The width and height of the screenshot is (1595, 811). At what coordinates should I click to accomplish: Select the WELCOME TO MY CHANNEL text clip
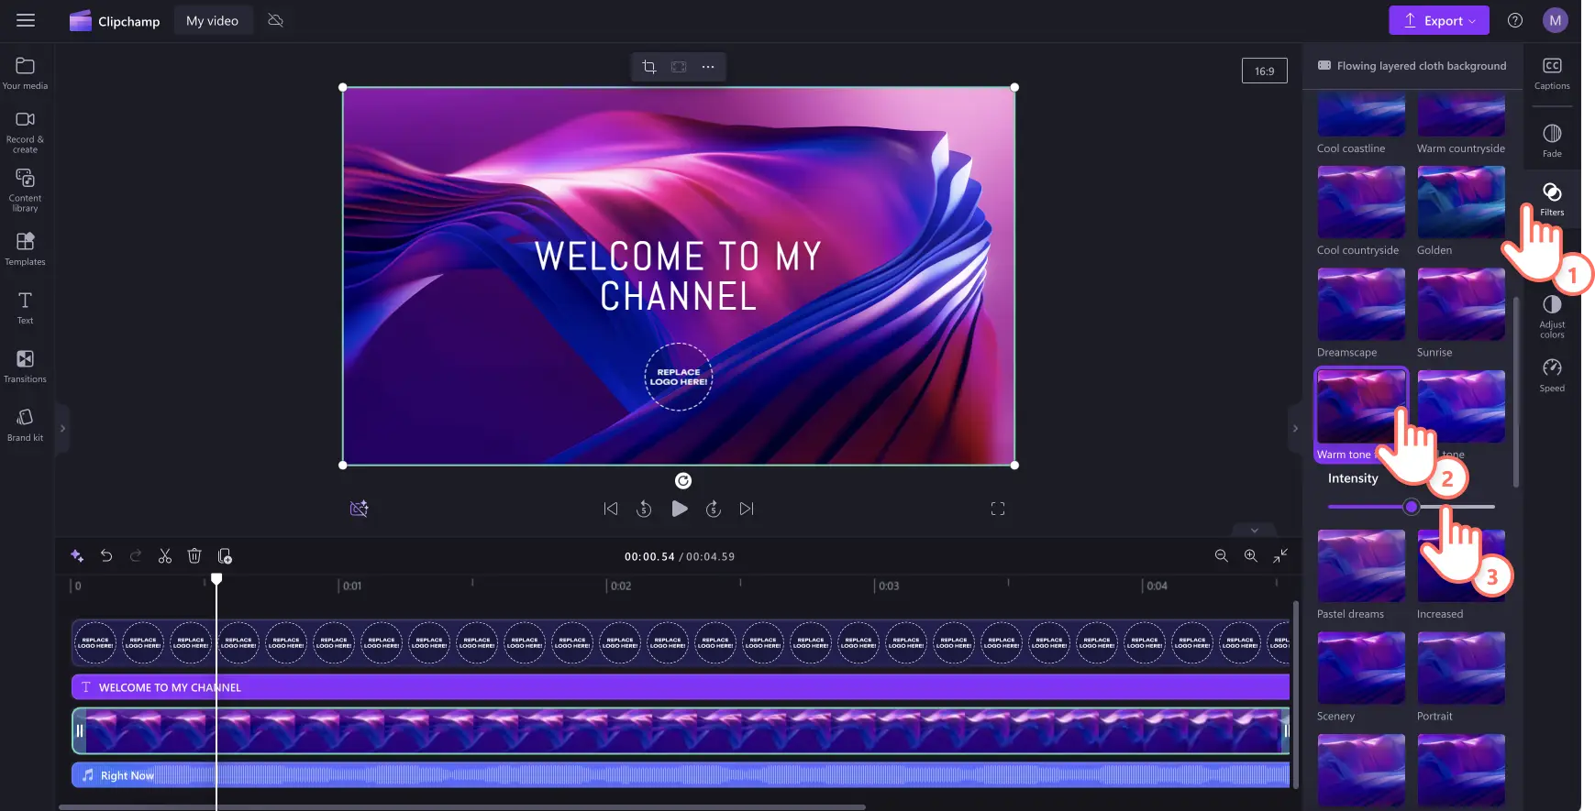click(x=681, y=687)
